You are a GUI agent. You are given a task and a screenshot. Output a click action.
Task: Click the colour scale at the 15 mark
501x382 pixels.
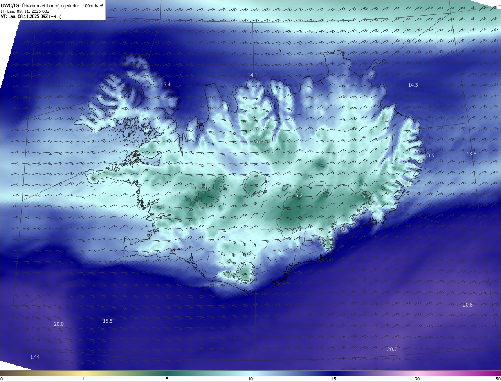pos(334,379)
